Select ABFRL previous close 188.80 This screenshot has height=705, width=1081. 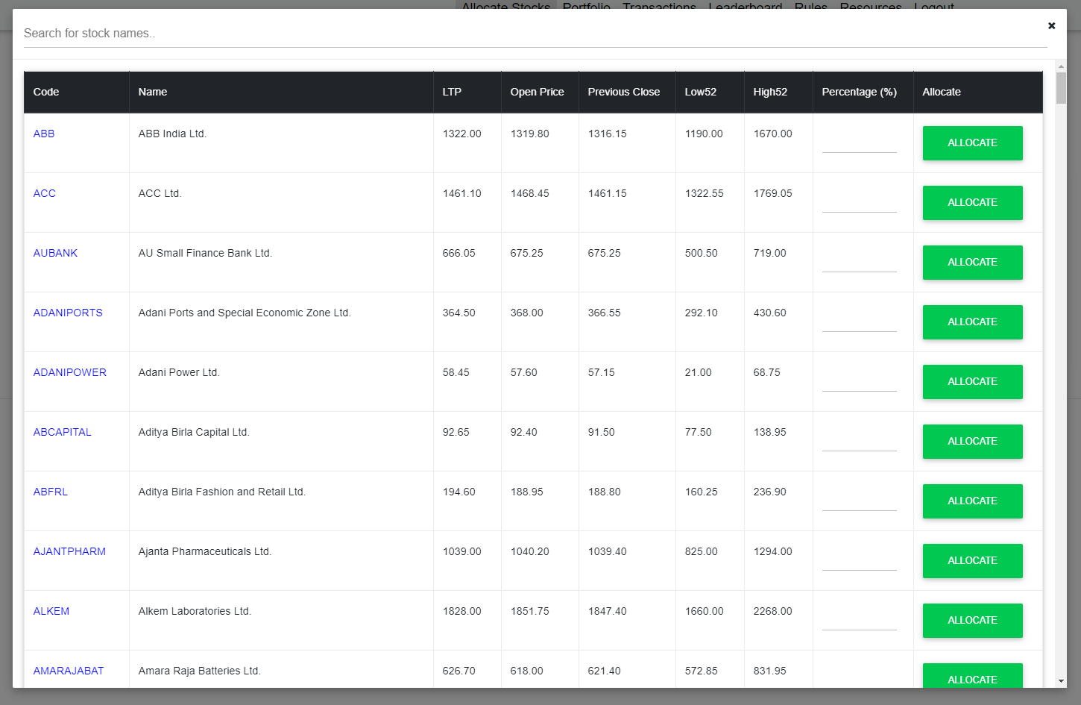coord(605,492)
